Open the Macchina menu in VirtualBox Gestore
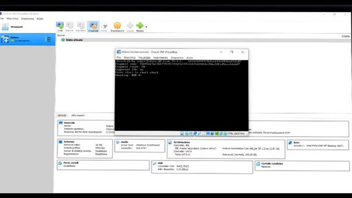Viewport: 352px width, 198px height. 12,19
